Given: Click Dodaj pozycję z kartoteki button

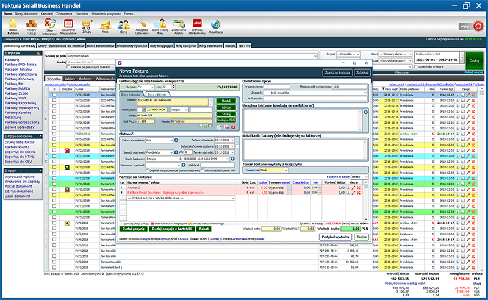Looking at the screenshot, I should click(x=171, y=229).
